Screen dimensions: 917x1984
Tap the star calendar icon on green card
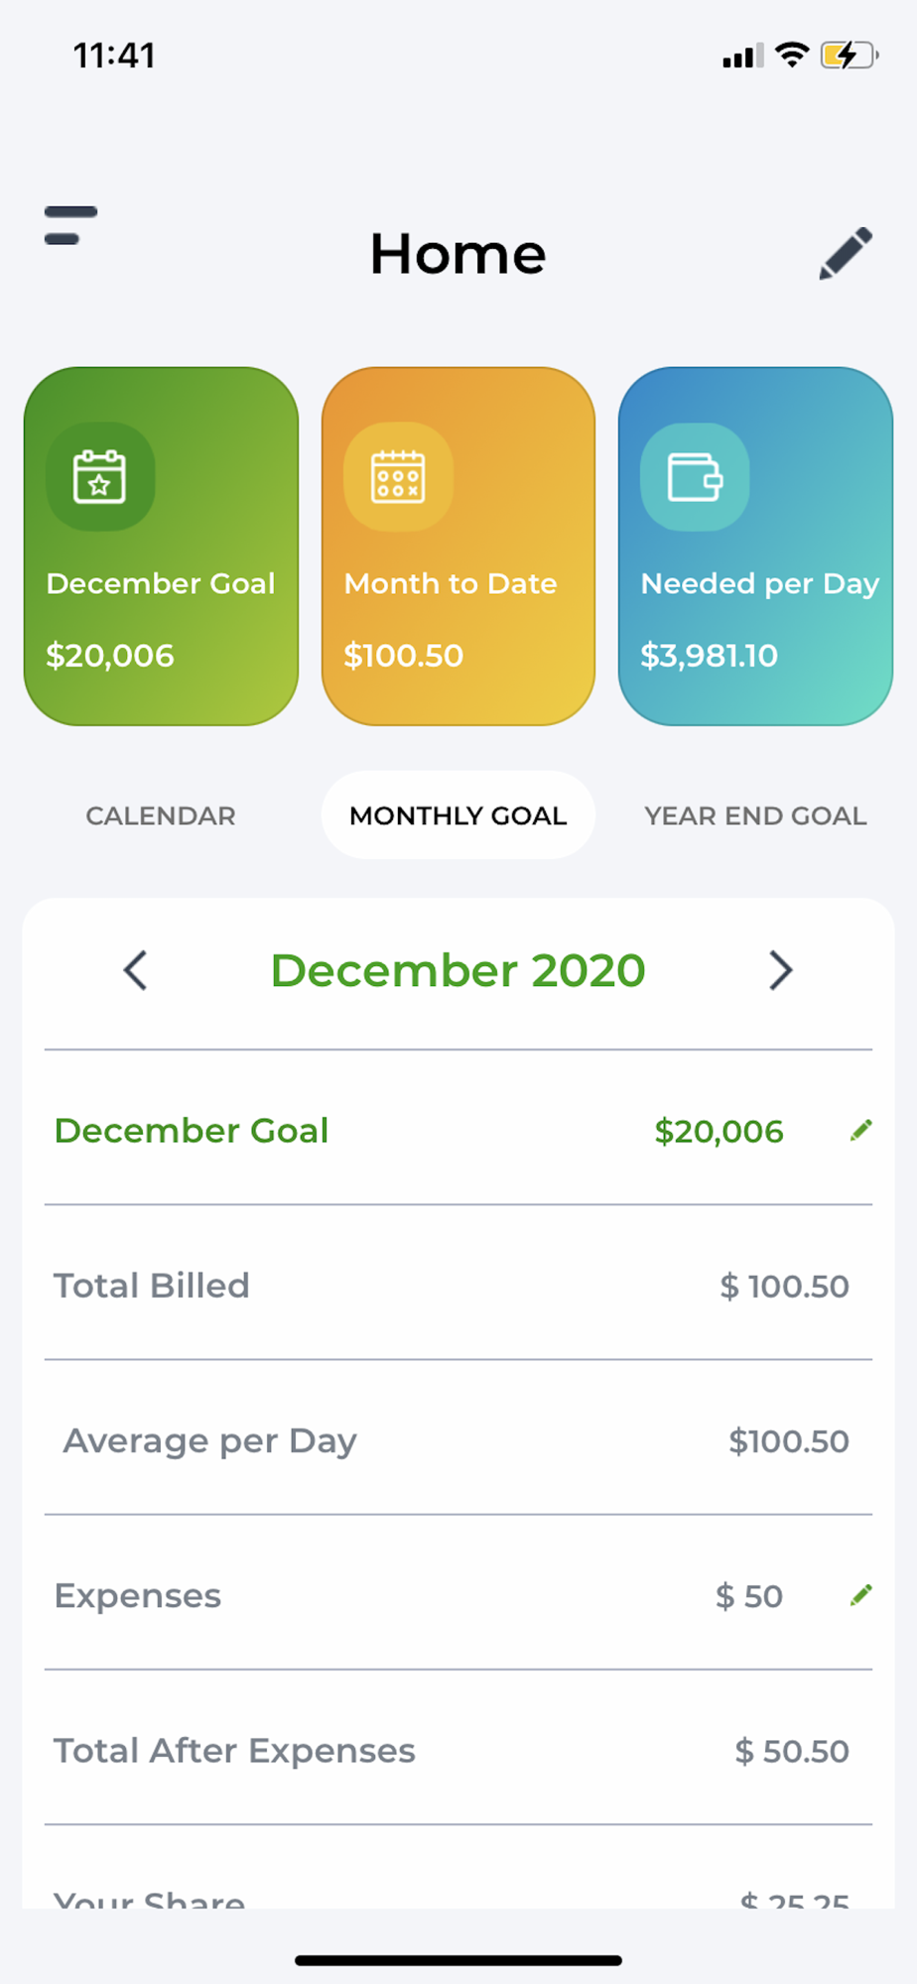[x=100, y=477]
